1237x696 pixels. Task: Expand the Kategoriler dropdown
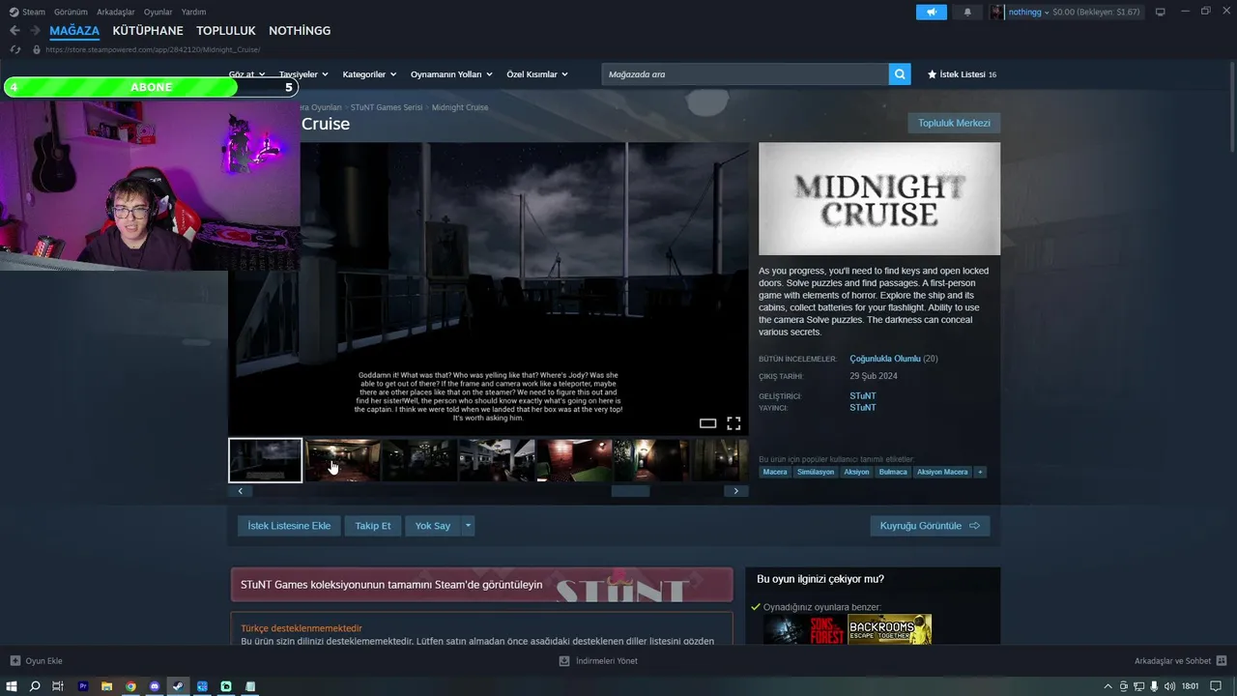tap(369, 74)
